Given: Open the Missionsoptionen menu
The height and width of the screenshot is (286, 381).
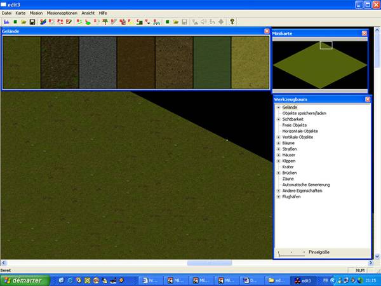Looking at the screenshot, I should 62,13.
